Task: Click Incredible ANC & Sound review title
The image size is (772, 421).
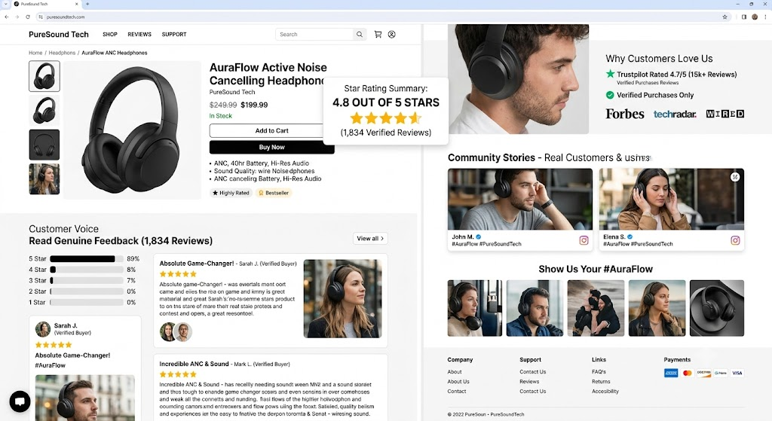Action: pos(194,364)
